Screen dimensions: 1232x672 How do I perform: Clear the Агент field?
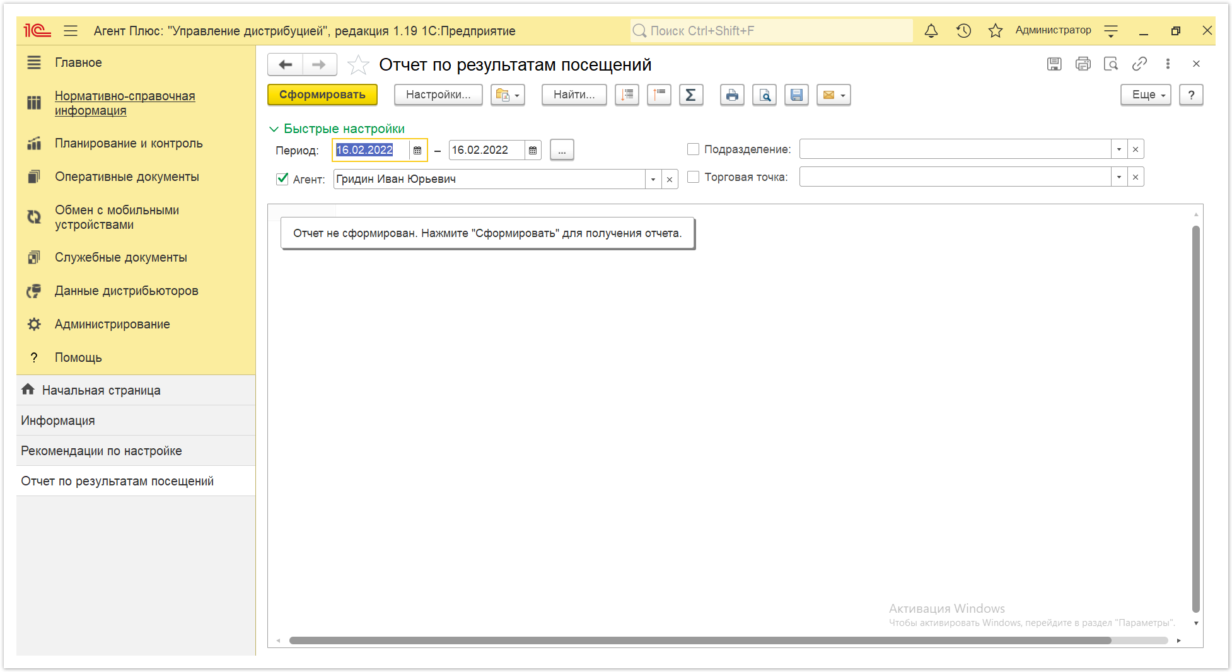point(670,180)
